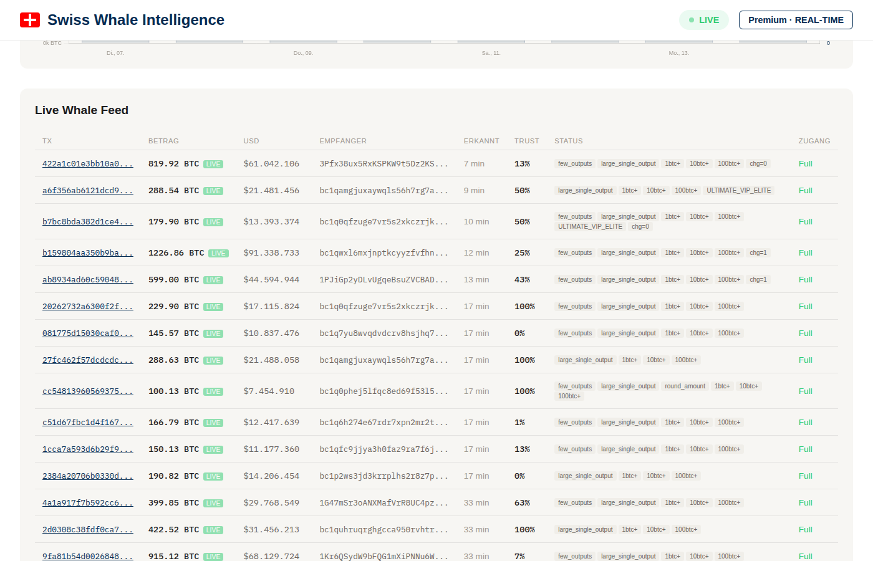Open transaction cc54813960569375 link
873x561 pixels.
[x=87, y=391]
